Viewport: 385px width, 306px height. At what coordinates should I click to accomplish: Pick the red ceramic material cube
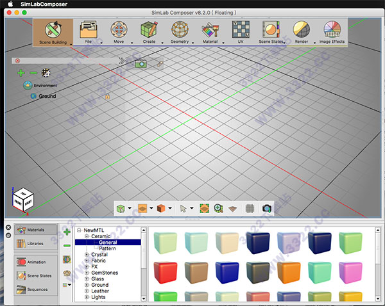(166, 273)
